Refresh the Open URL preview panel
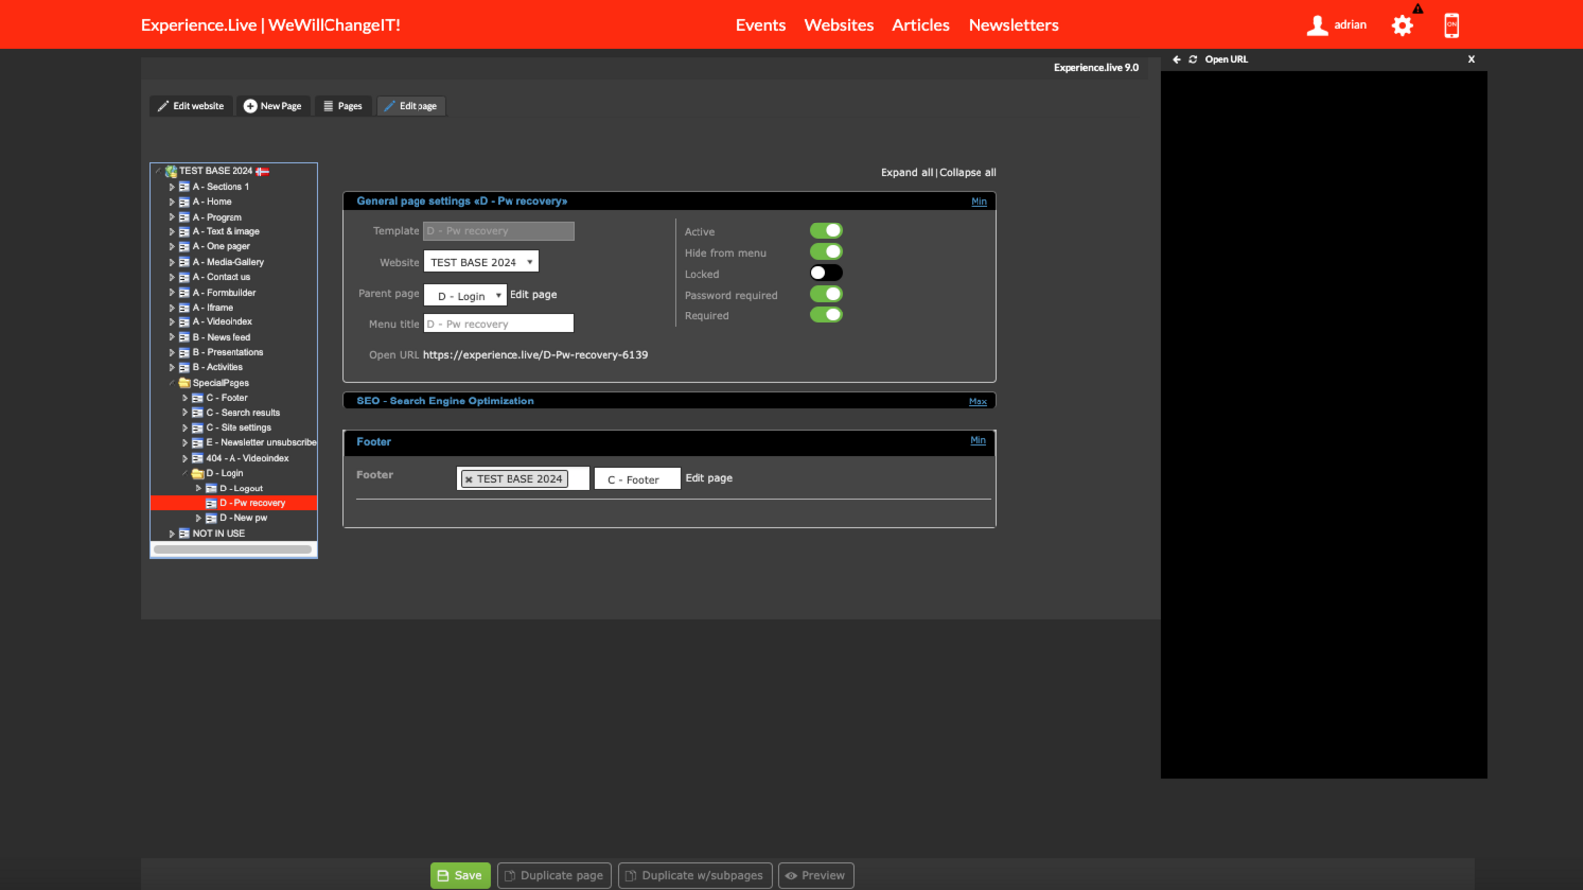1583x890 pixels. [1193, 60]
